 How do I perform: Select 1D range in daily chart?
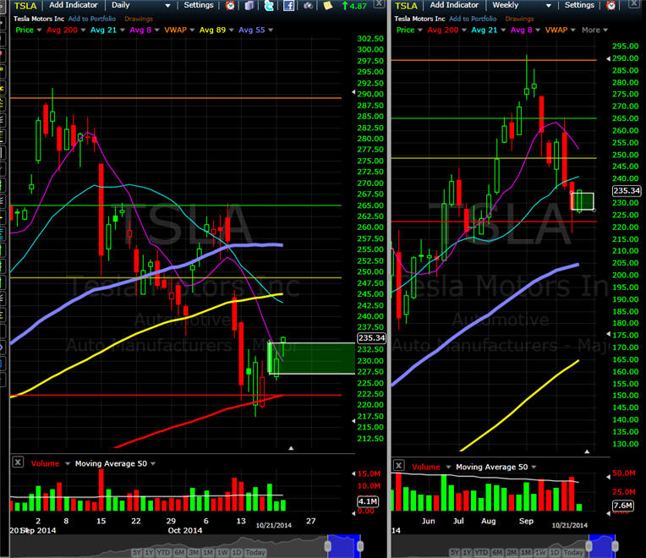click(x=237, y=552)
